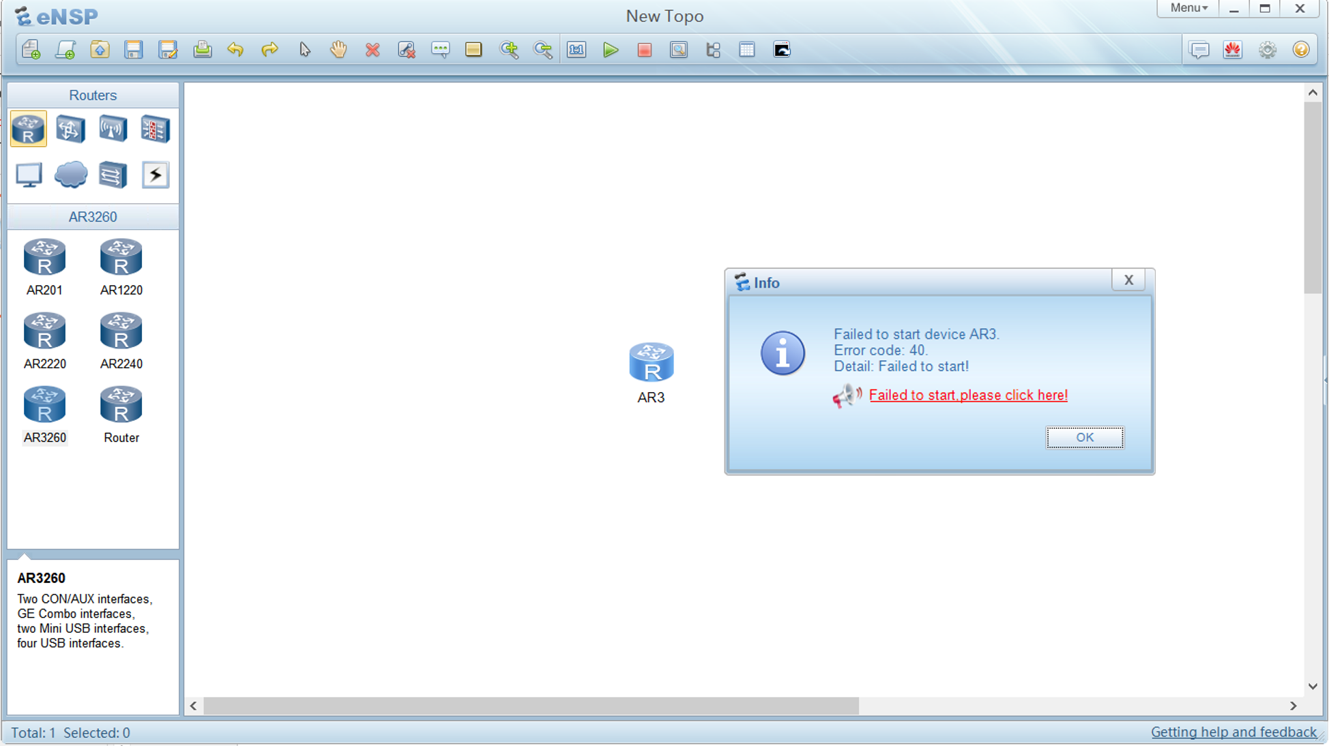Open help via the question mark icon
1329x746 pixels.
tap(1301, 50)
